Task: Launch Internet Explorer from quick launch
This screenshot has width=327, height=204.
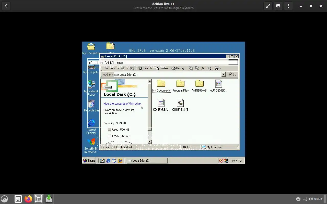Action: (108, 161)
